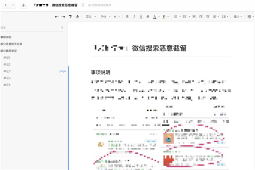Insert a numbered list
The image size is (255, 170).
[x=175, y=17]
